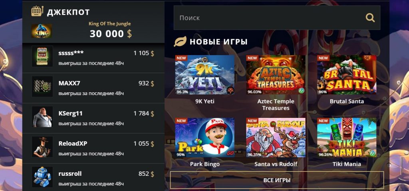Screen dimensions: 409x191
Task: Open the 9K Yeti game thumbnail
Action: click(x=205, y=75)
